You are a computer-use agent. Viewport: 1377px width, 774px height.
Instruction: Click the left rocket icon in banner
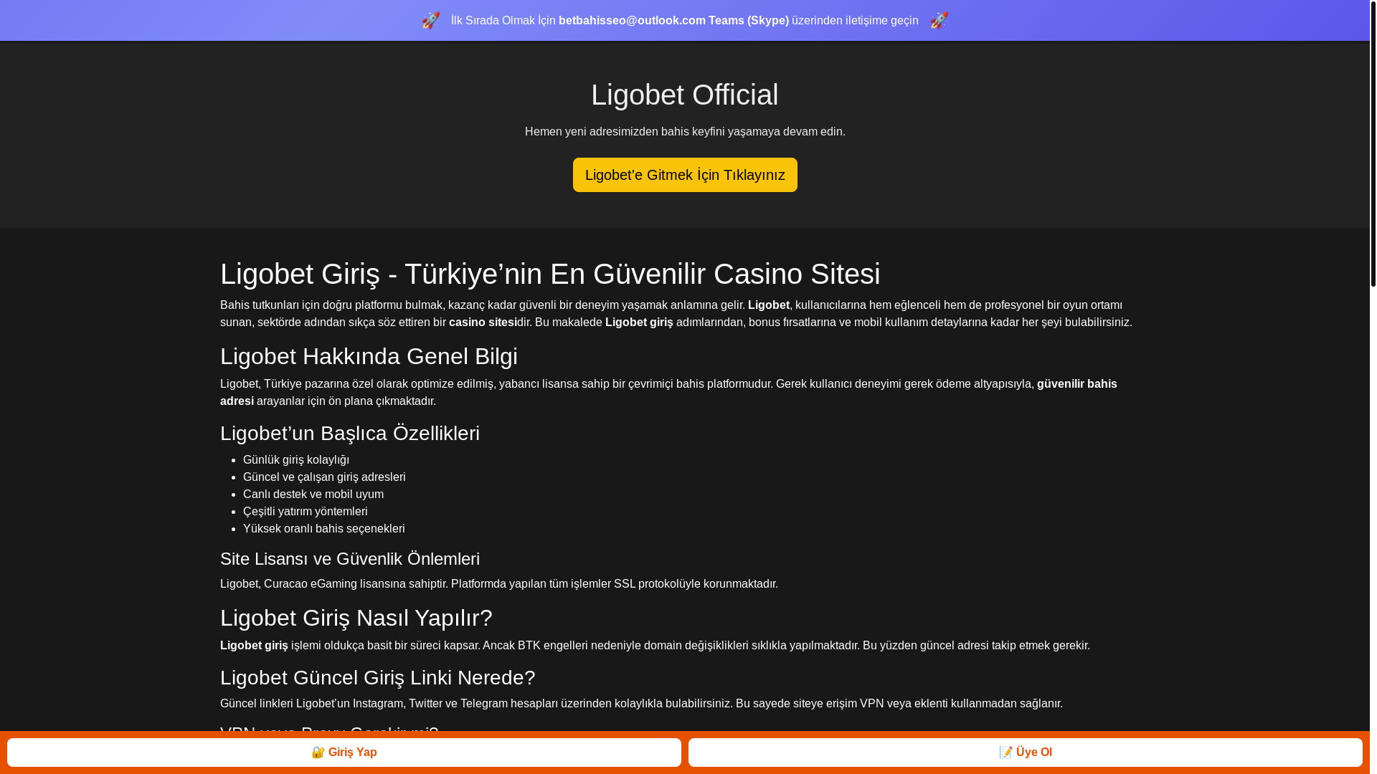[431, 20]
